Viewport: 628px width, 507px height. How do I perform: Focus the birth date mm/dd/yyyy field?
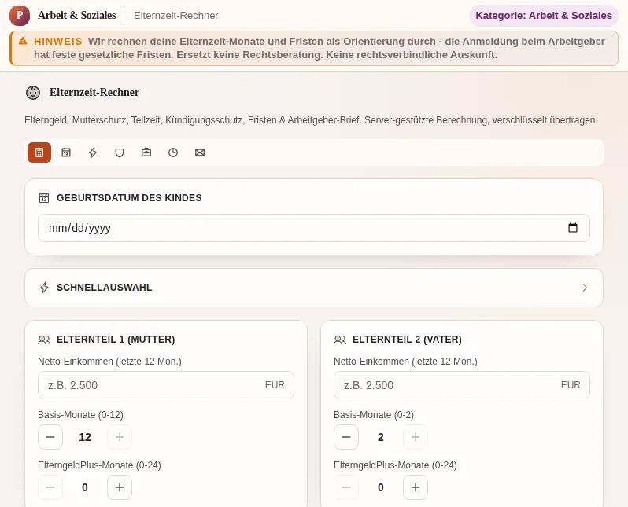pyautogui.click(x=313, y=228)
